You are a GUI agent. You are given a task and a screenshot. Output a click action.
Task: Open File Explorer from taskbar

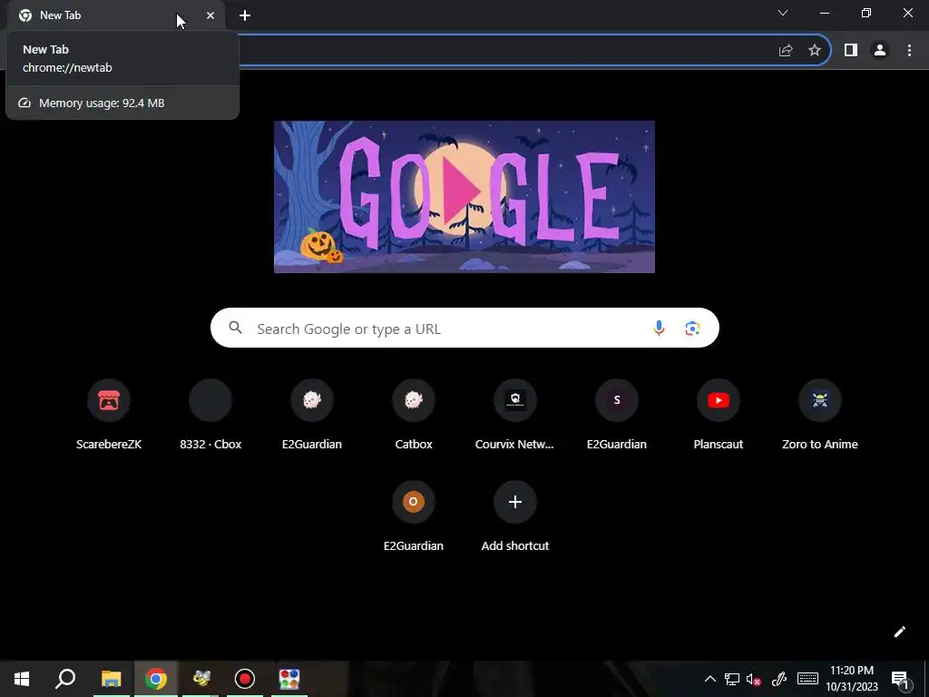(x=111, y=679)
